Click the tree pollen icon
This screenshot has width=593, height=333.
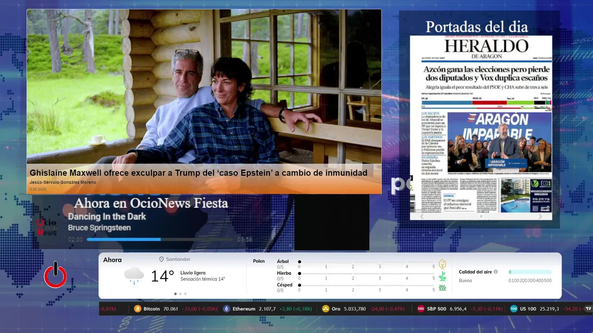click(x=442, y=264)
